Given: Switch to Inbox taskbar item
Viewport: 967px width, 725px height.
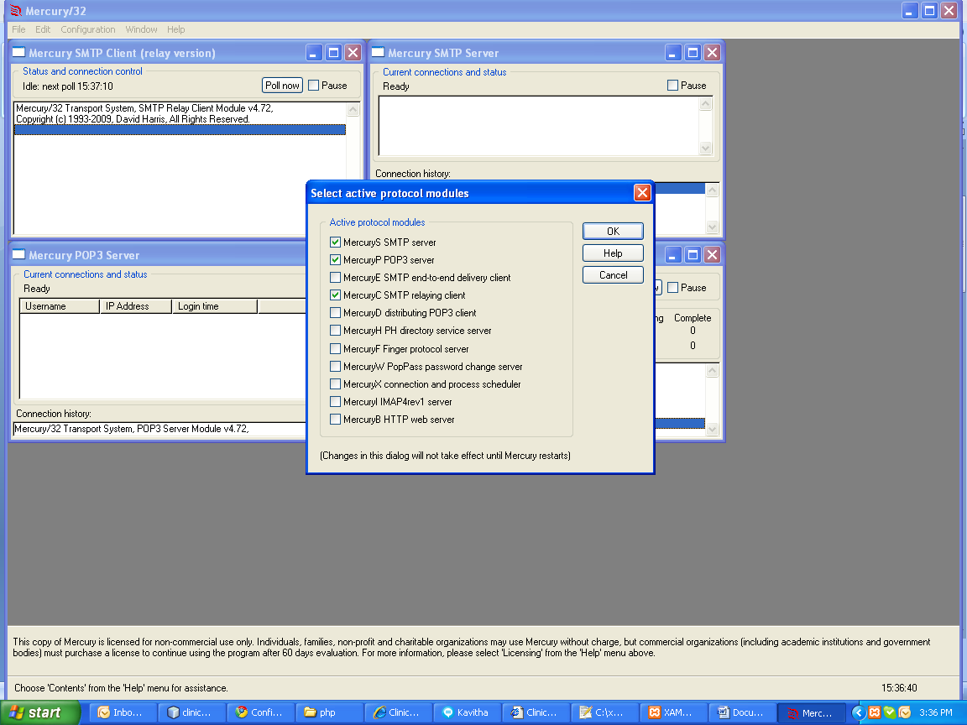Looking at the screenshot, I should [x=123, y=712].
